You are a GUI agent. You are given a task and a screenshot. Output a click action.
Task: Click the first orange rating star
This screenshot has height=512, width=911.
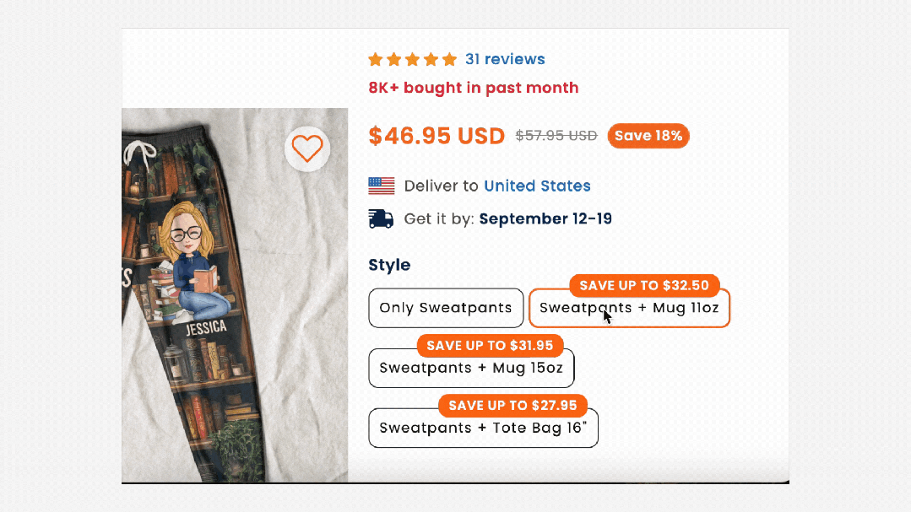[x=376, y=59]
